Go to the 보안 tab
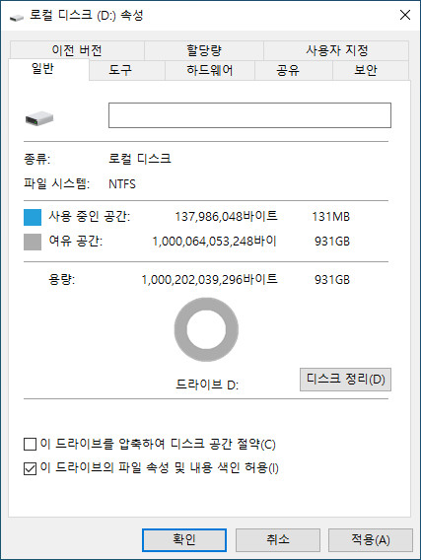The width and height of the screenshot is (421, 560). [x=371, y=70]
